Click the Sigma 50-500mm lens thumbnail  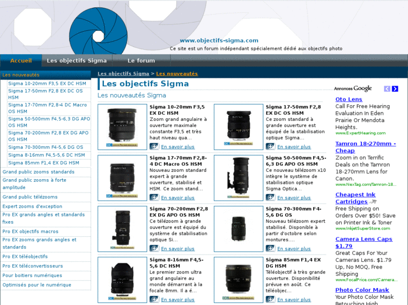coord(239,178)
